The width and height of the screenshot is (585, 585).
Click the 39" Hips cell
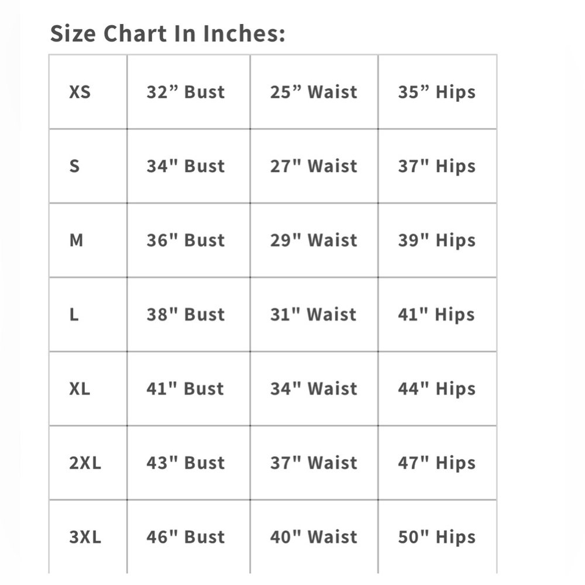[437, 240]
